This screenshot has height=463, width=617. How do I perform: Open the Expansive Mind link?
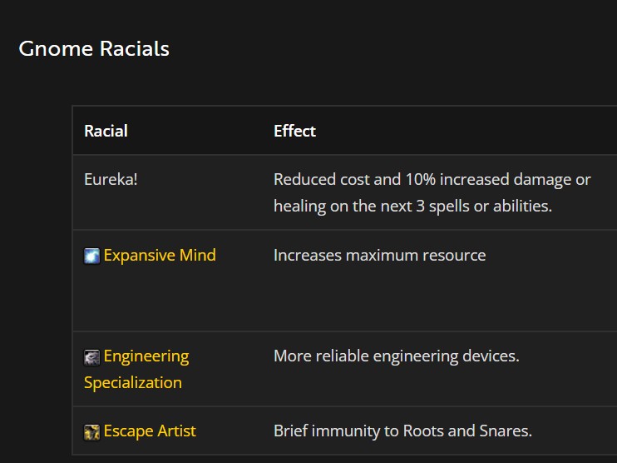click(x=160, y=256)
